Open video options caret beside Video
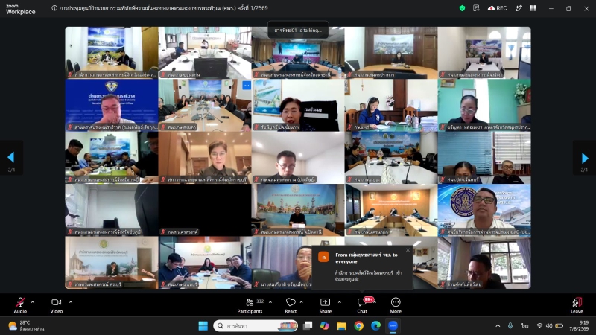 pyautogui.click(x=71, y=302)
